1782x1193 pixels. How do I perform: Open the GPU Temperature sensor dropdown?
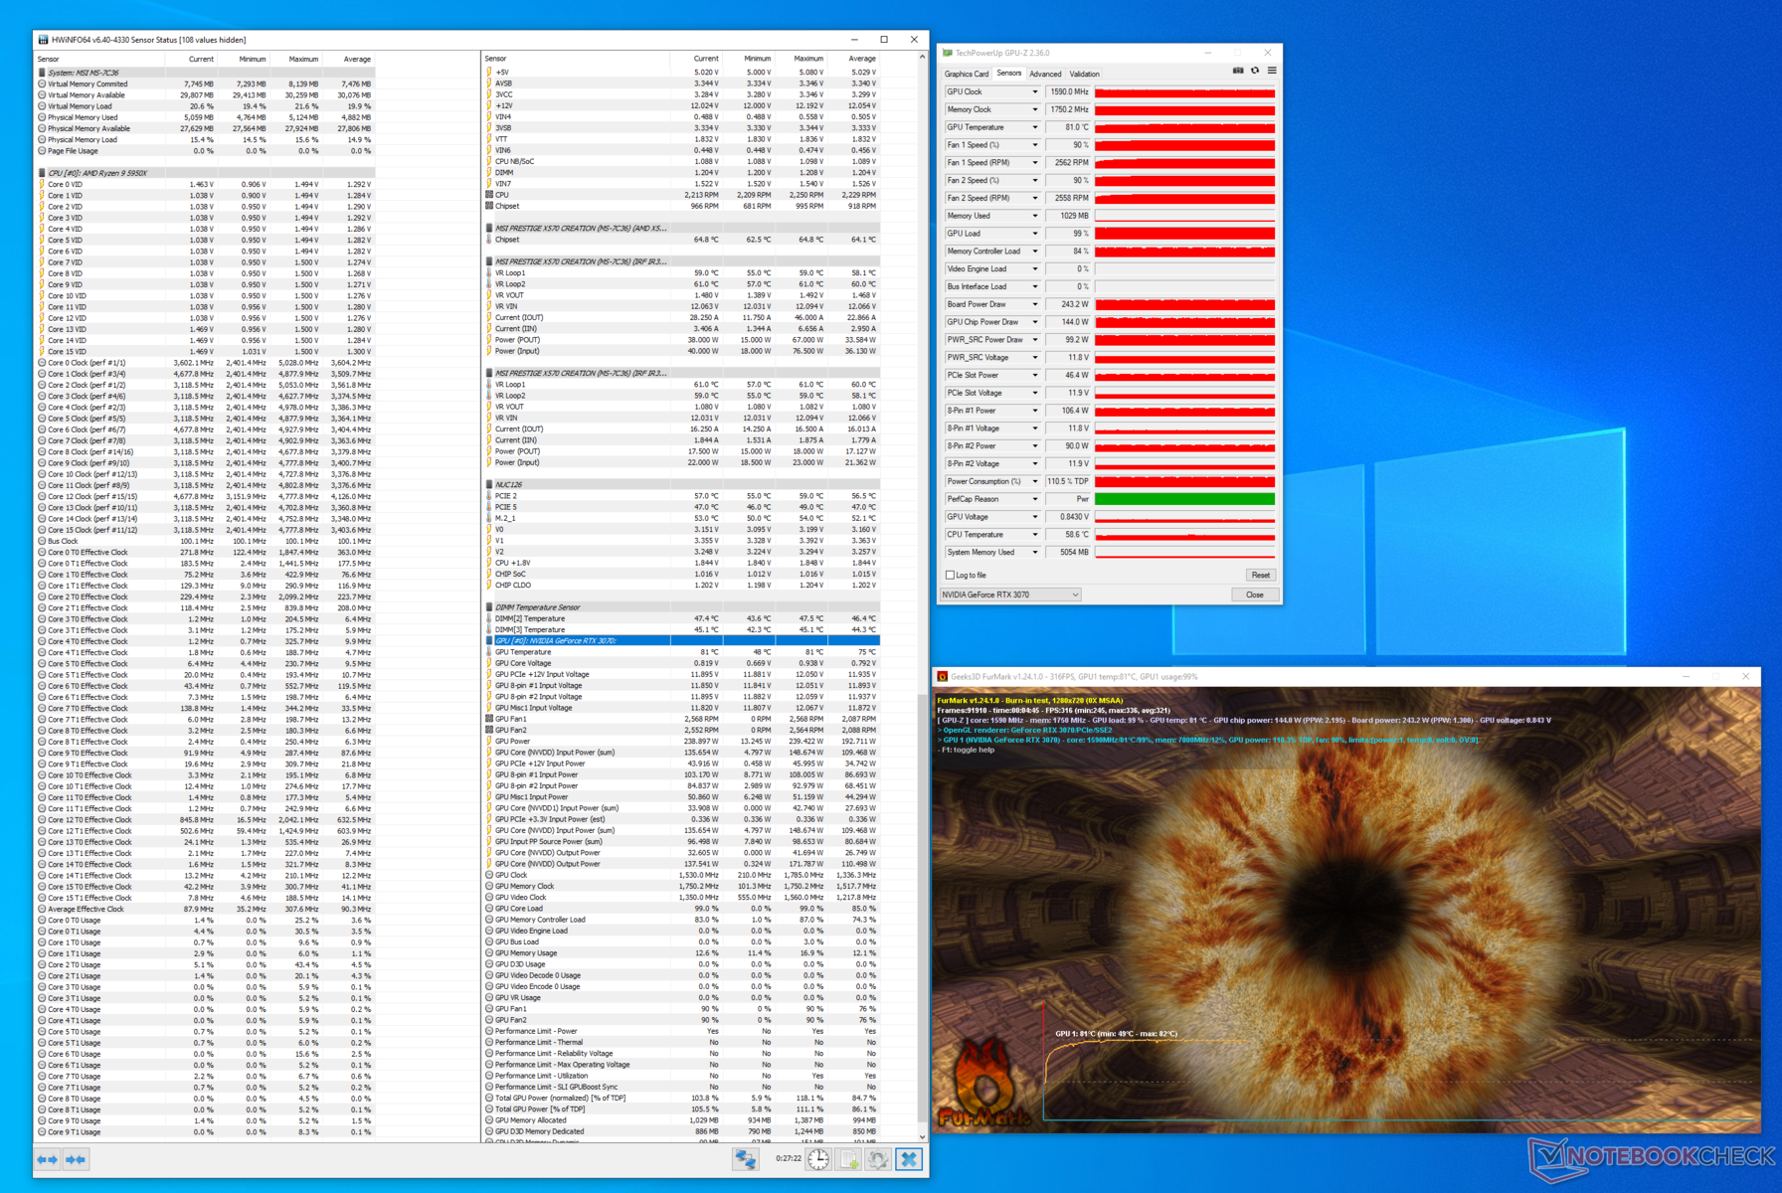[x=1035, y=127]
